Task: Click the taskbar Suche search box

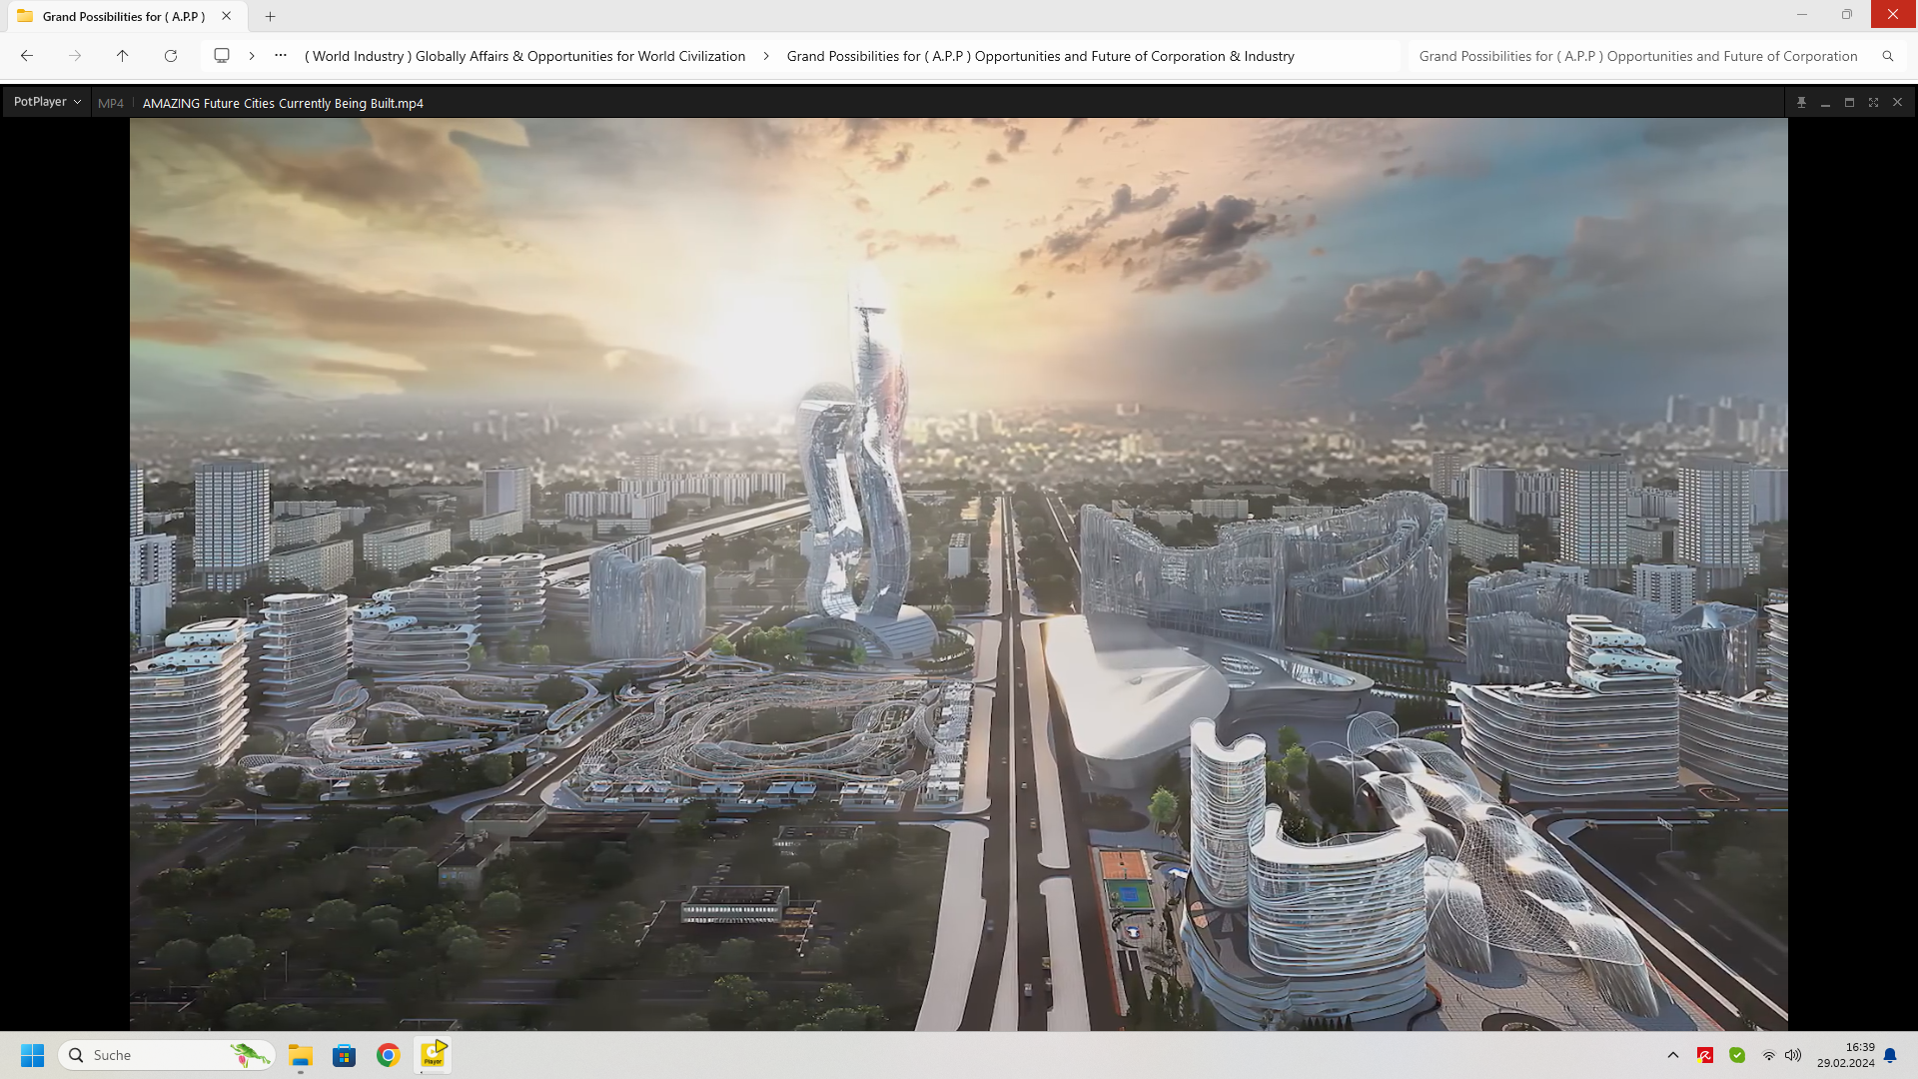Action: pos(166,1055)
